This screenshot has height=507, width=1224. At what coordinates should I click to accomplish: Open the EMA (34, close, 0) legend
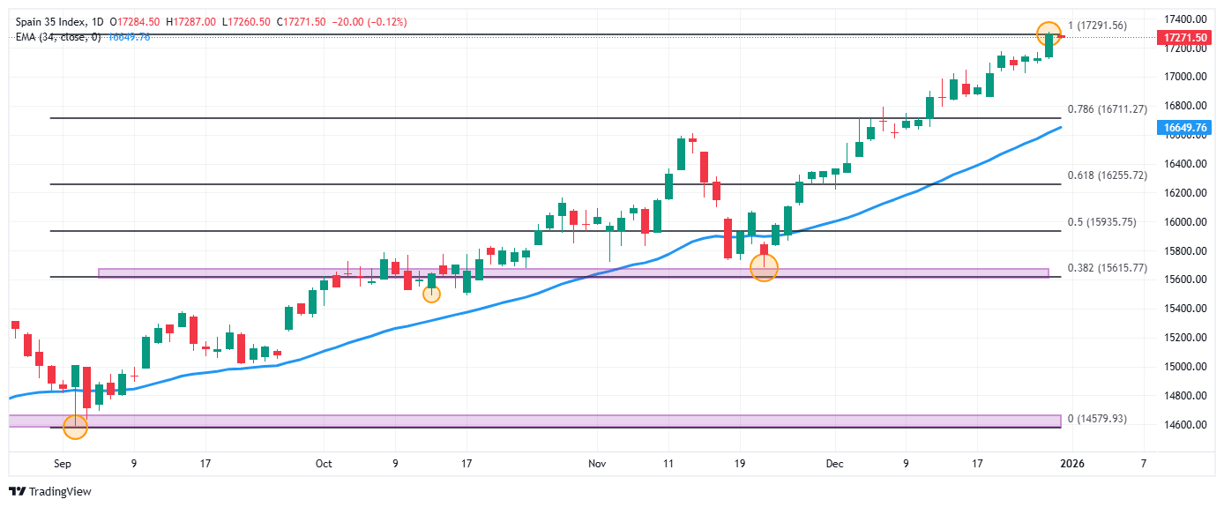[x=56, y=37]
